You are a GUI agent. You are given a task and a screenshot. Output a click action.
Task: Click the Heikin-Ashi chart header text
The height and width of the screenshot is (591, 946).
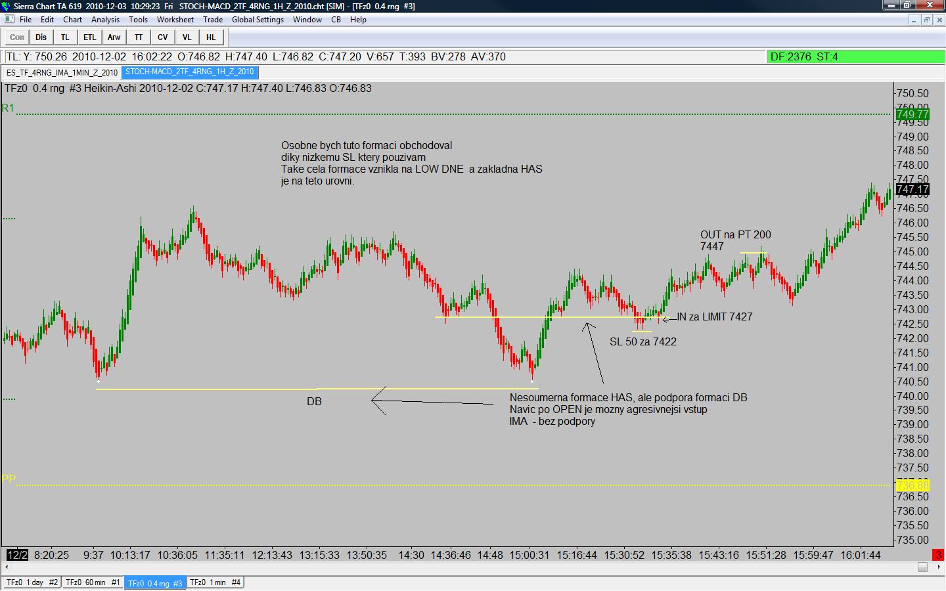188,89
